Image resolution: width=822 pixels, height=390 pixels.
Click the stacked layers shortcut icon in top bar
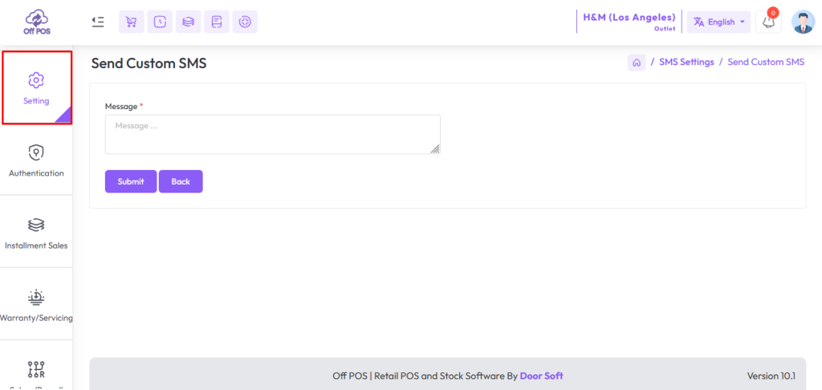click(x=188, y=22)
